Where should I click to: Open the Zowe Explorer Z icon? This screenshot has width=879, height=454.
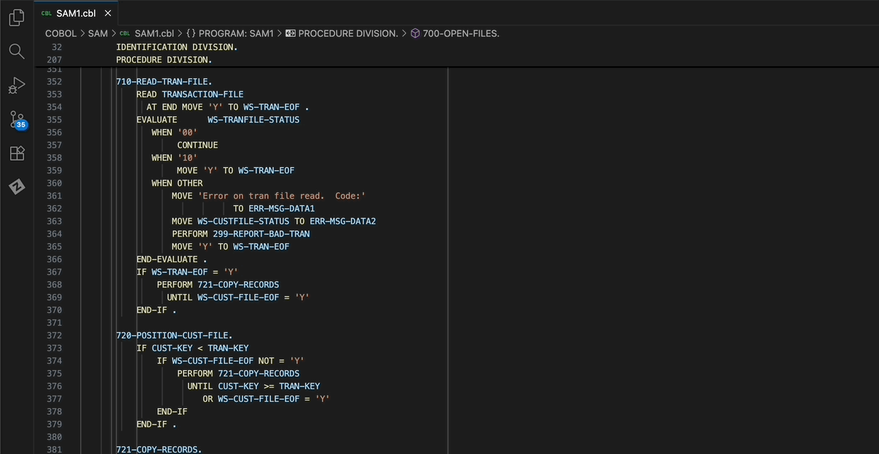pos(17,187)
